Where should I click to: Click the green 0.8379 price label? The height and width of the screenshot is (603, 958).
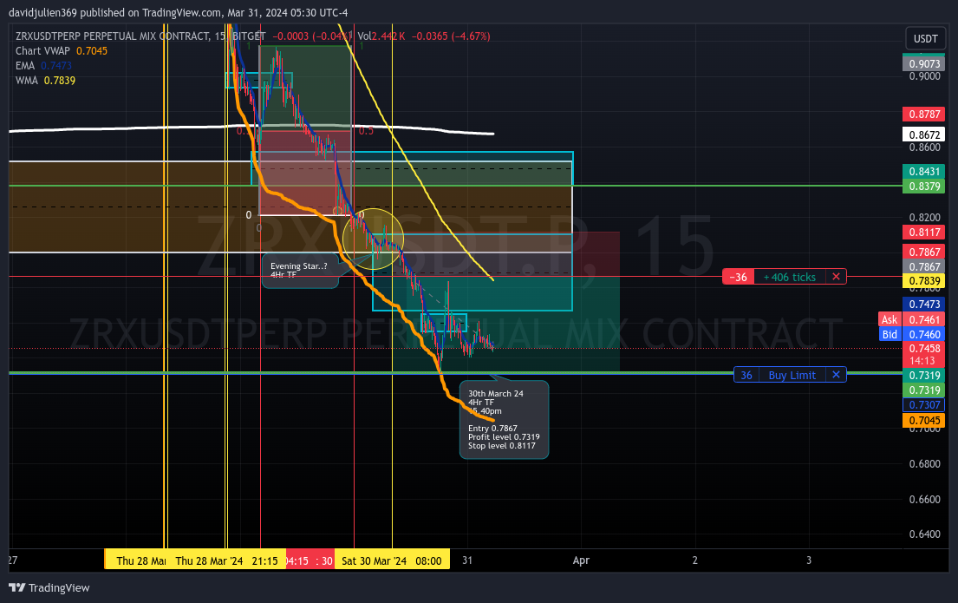pos(924,186)
